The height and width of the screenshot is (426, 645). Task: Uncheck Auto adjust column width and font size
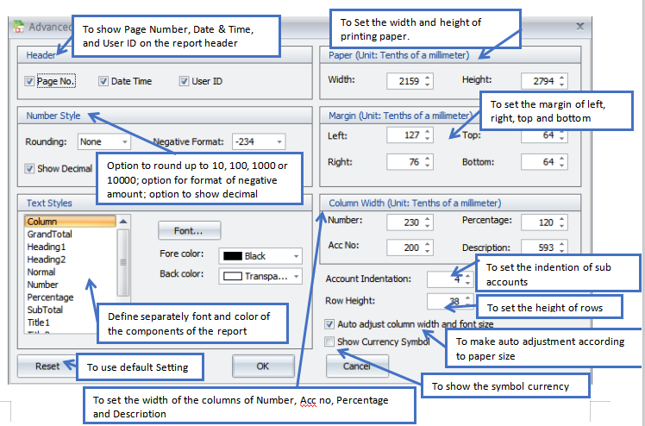[x=329, y=324]
